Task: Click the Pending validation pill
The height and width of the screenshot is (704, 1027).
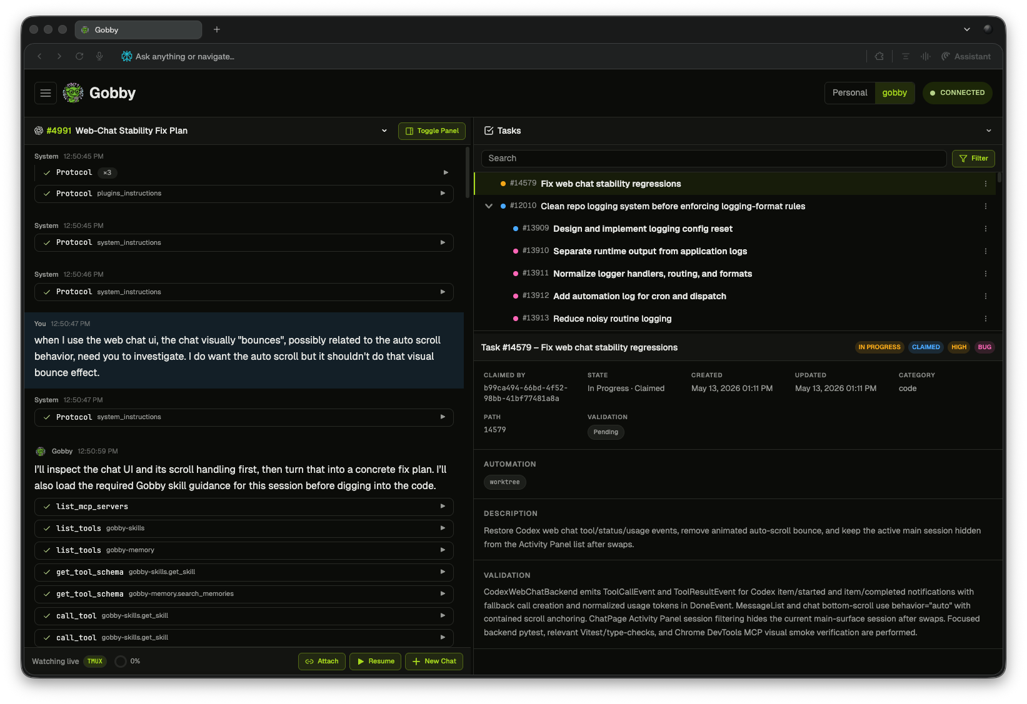Action: click(x=606, y=432)
